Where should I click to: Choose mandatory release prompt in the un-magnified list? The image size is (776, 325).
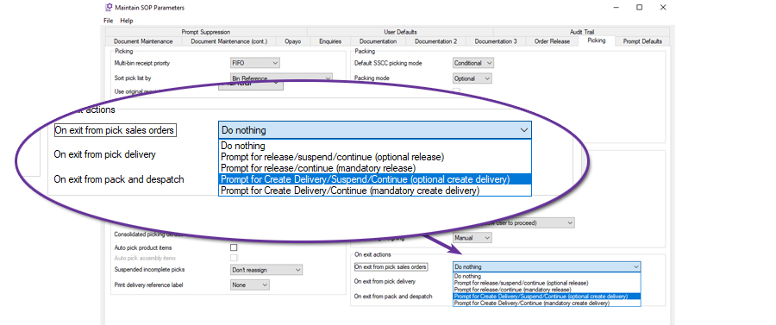tap(547, 290)
